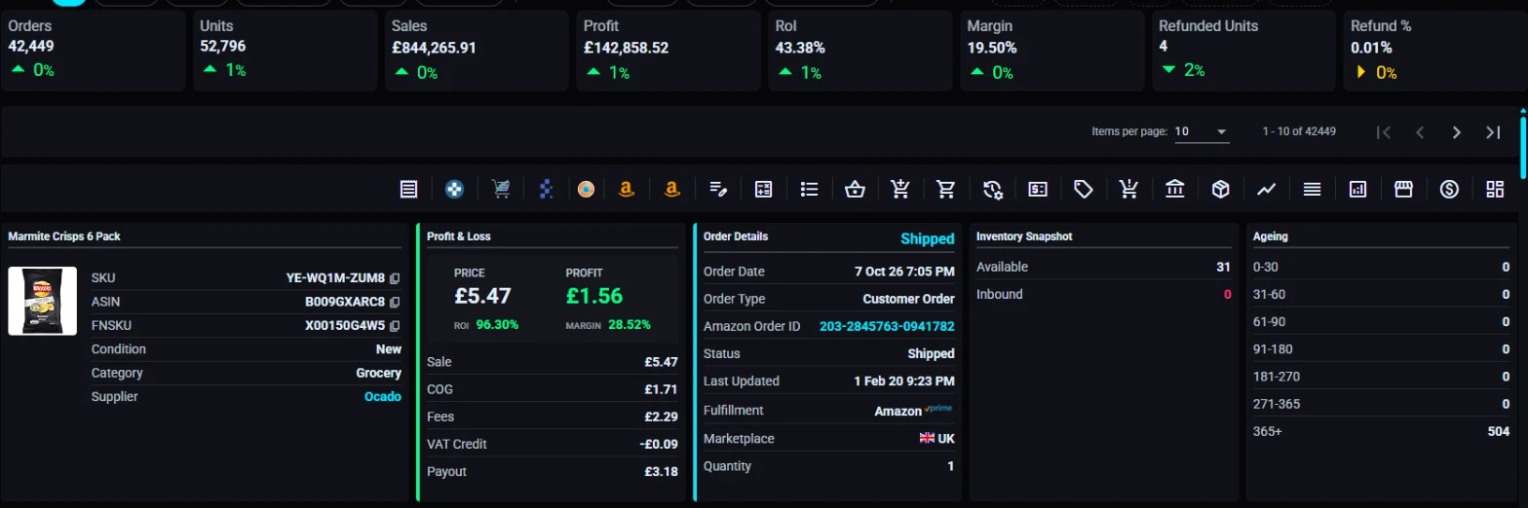The height and width of the screenshot is (508, 1528).
Task: Click the Fees £2.29 row
Action: click(552, 417)
